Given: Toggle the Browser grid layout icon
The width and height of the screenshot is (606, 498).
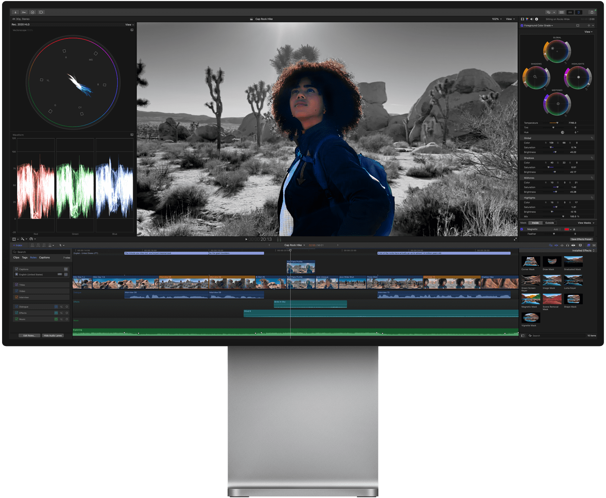Looking at the screenshot, I should (x=562, y=12).
